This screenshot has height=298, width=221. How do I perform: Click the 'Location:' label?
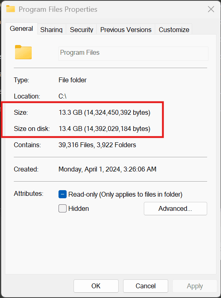27,96
